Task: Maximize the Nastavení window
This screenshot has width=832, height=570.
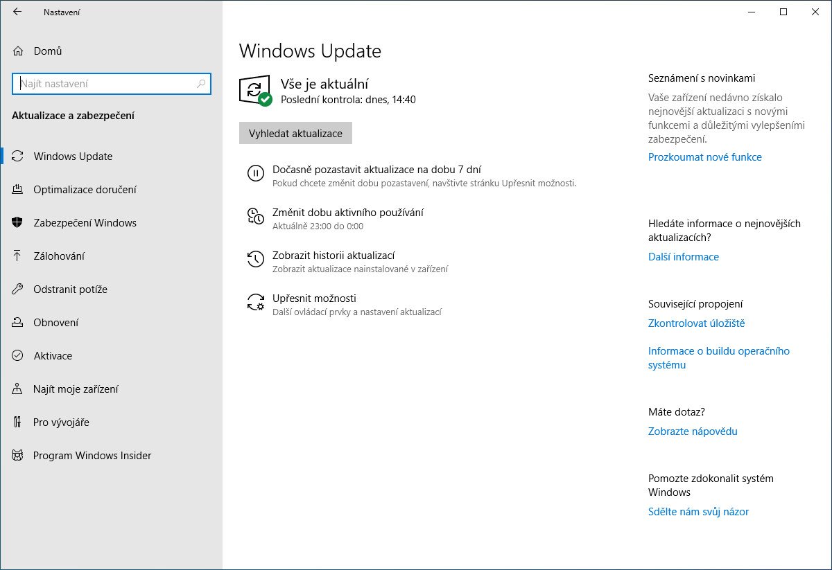Action: pos(783,12)
